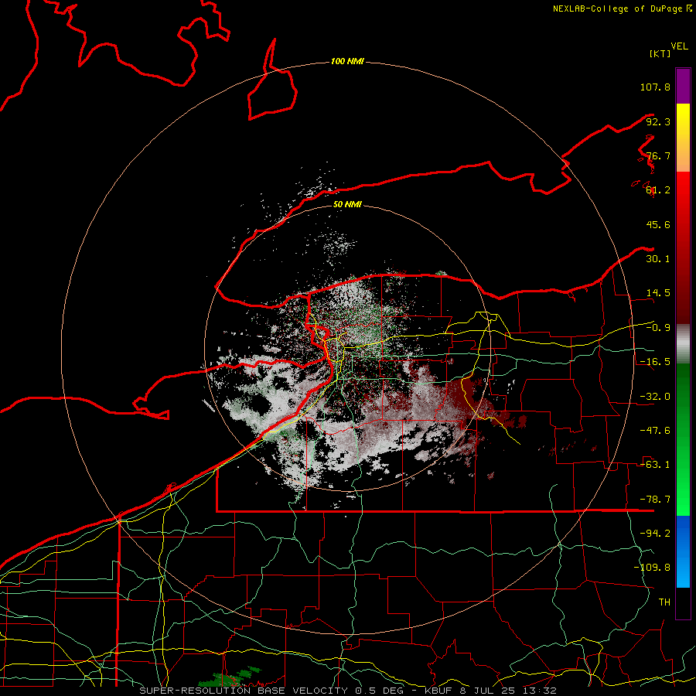696x696 pixels.
Task: Select the 76.7 legend value
Action: coord(658,155)
